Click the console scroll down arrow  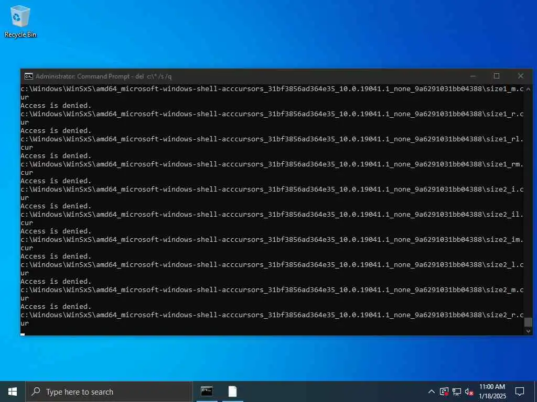tap(528, 331)
